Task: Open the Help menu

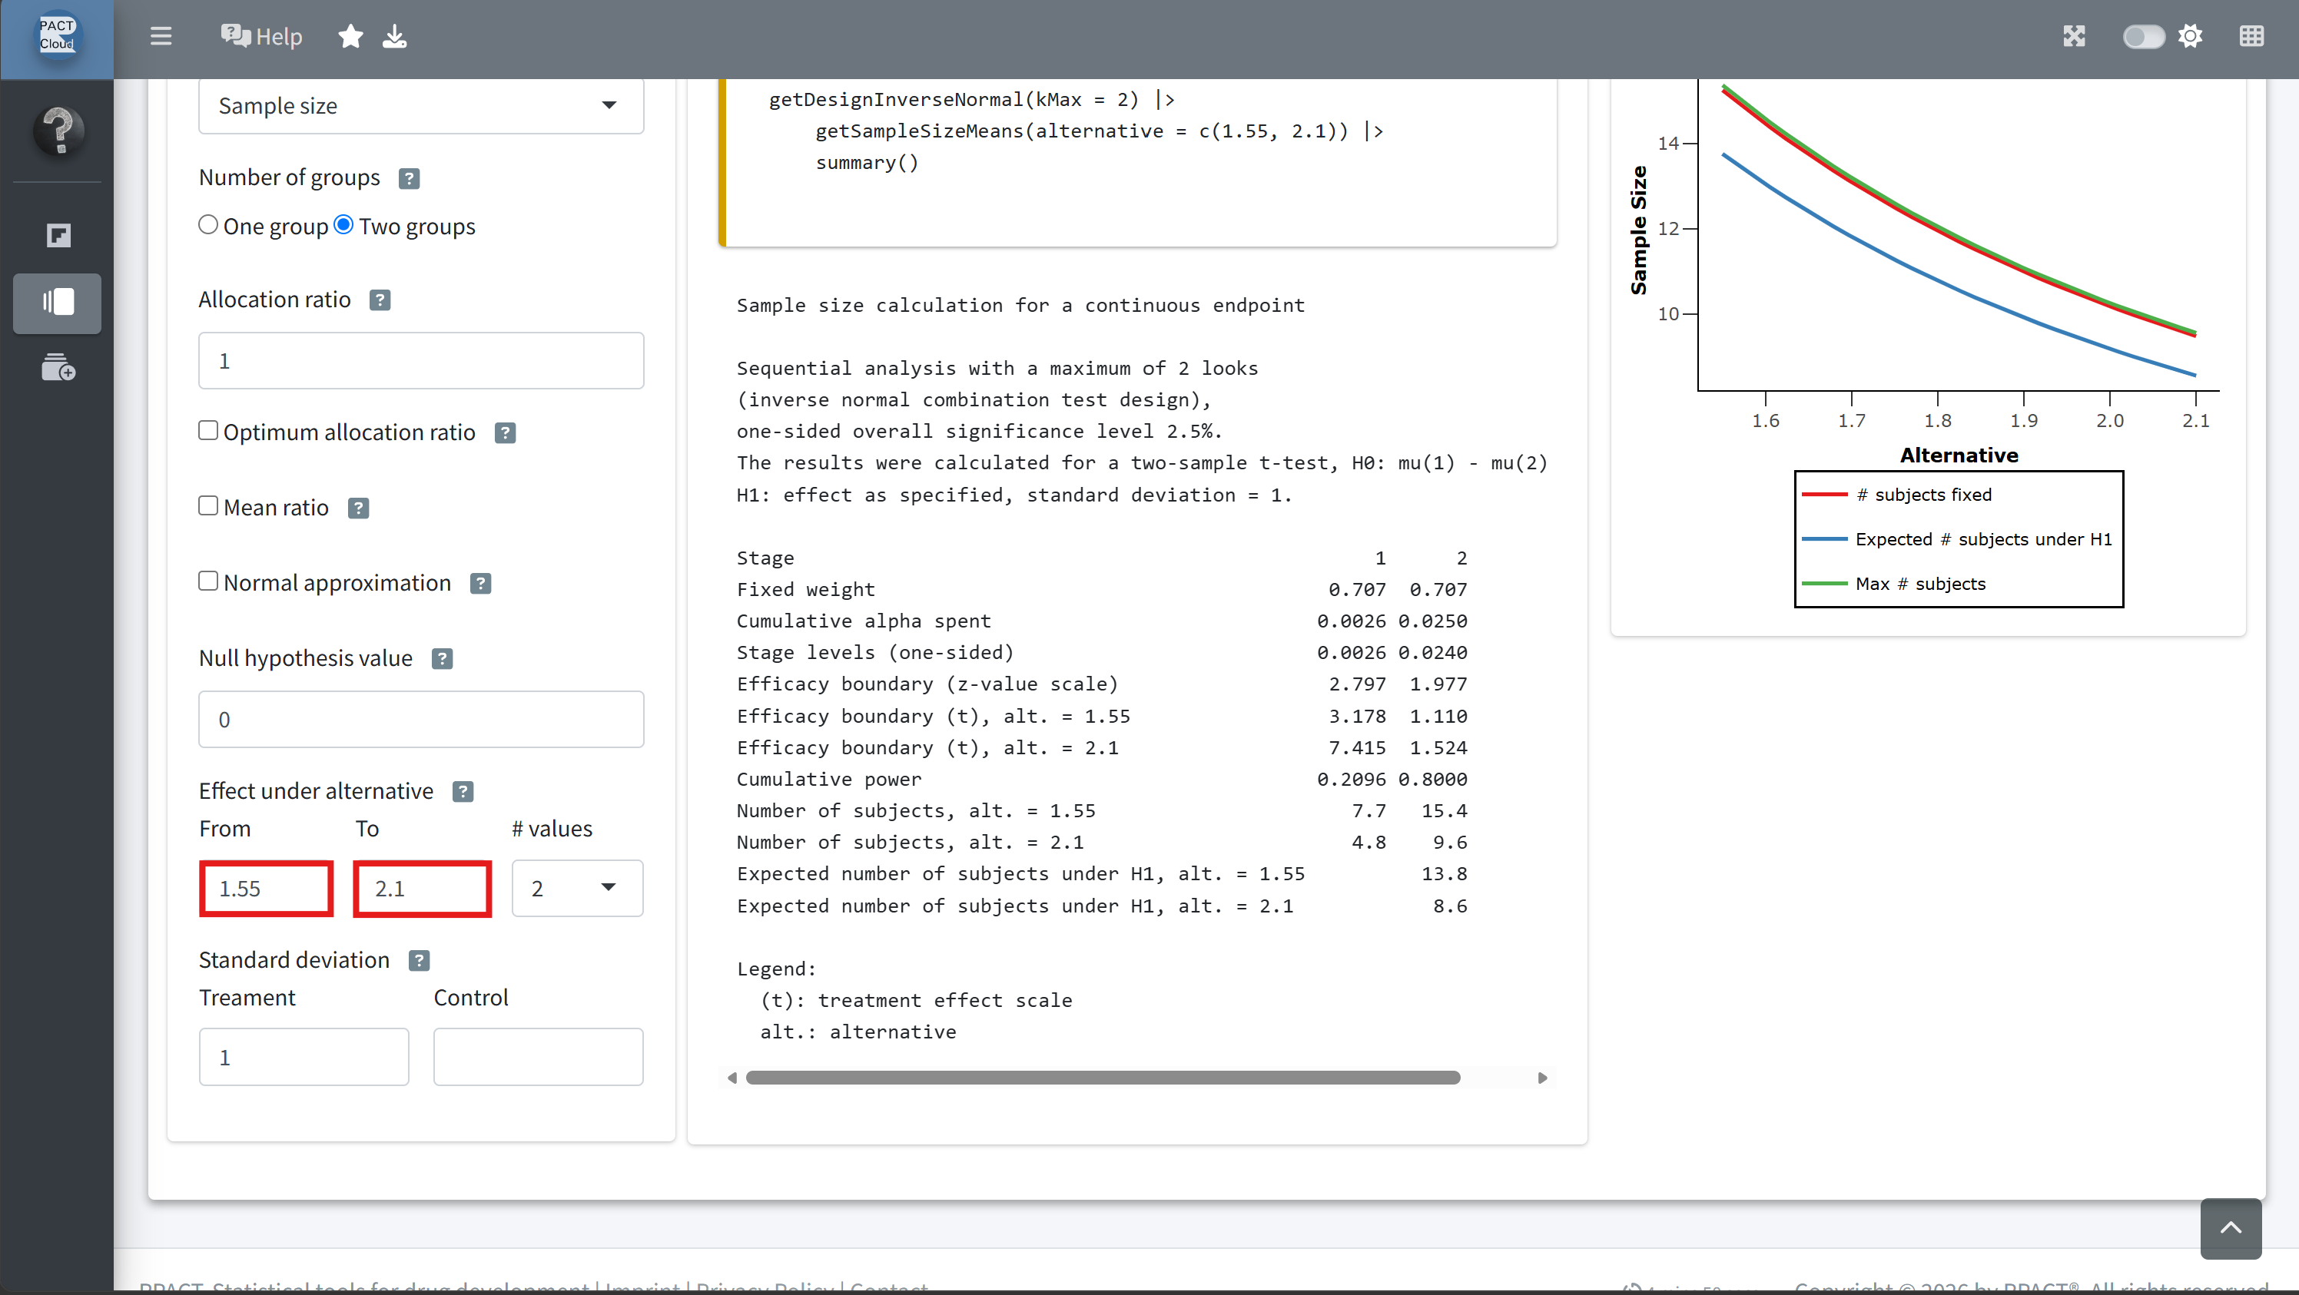Action: 261,37
